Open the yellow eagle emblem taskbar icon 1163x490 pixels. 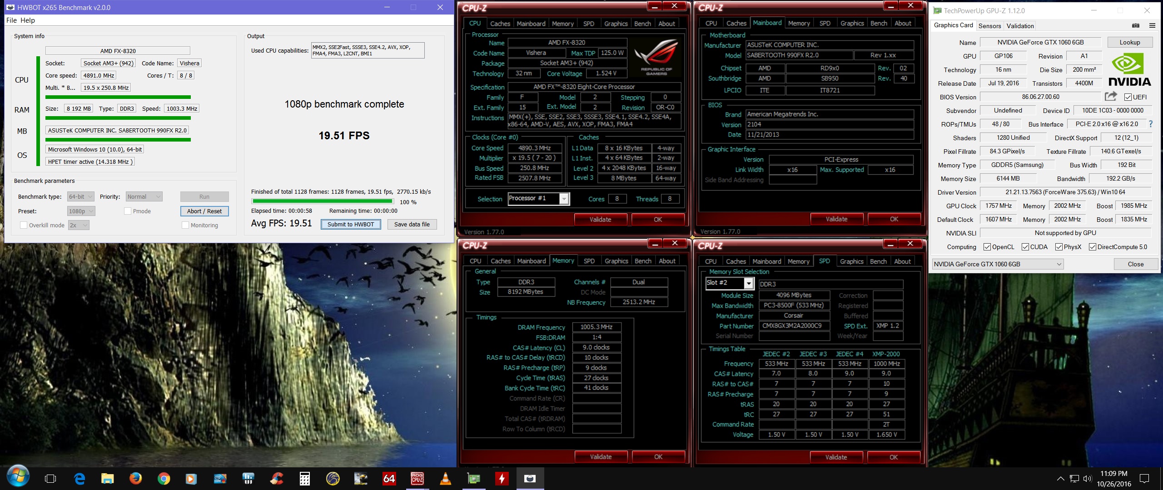333,479
